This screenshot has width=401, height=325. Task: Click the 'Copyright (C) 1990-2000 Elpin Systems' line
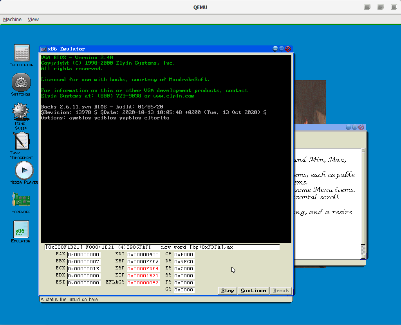coord(108,63)
